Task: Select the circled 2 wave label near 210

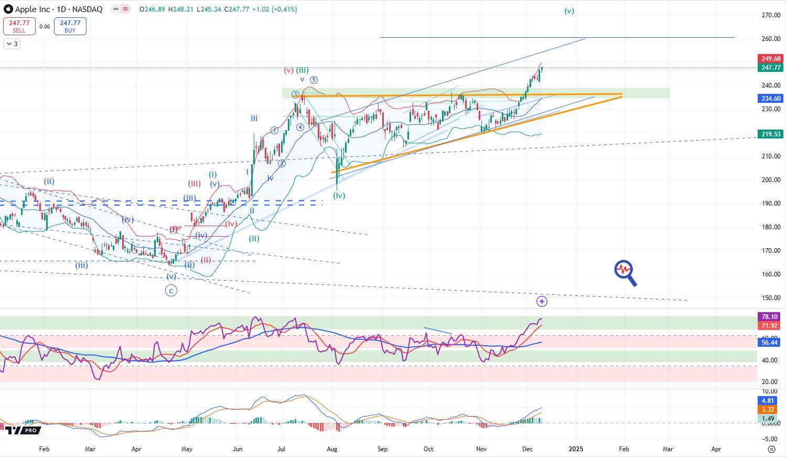Action: tap(282, 163)
